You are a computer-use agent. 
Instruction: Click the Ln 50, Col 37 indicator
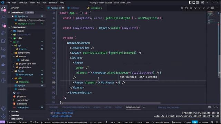point(117,123)
